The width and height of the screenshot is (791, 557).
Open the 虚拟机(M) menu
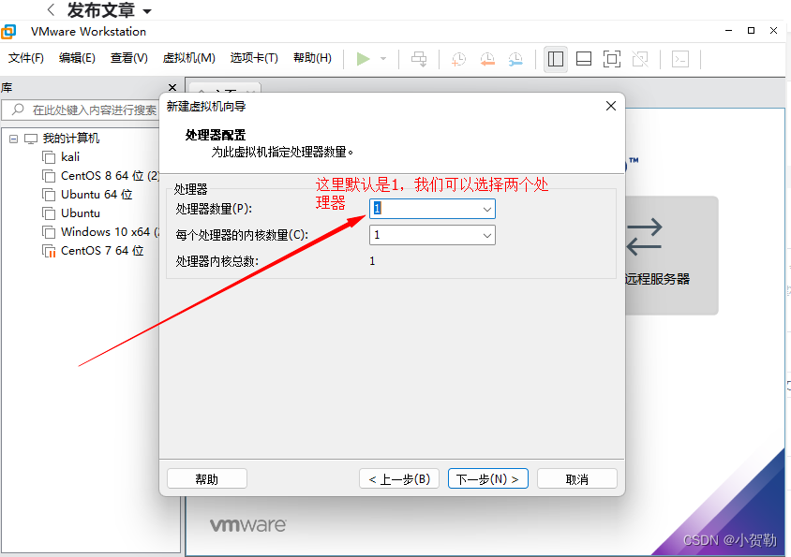coord(188,58)
